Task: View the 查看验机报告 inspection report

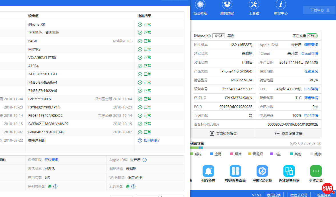Action: click(223, 133)
